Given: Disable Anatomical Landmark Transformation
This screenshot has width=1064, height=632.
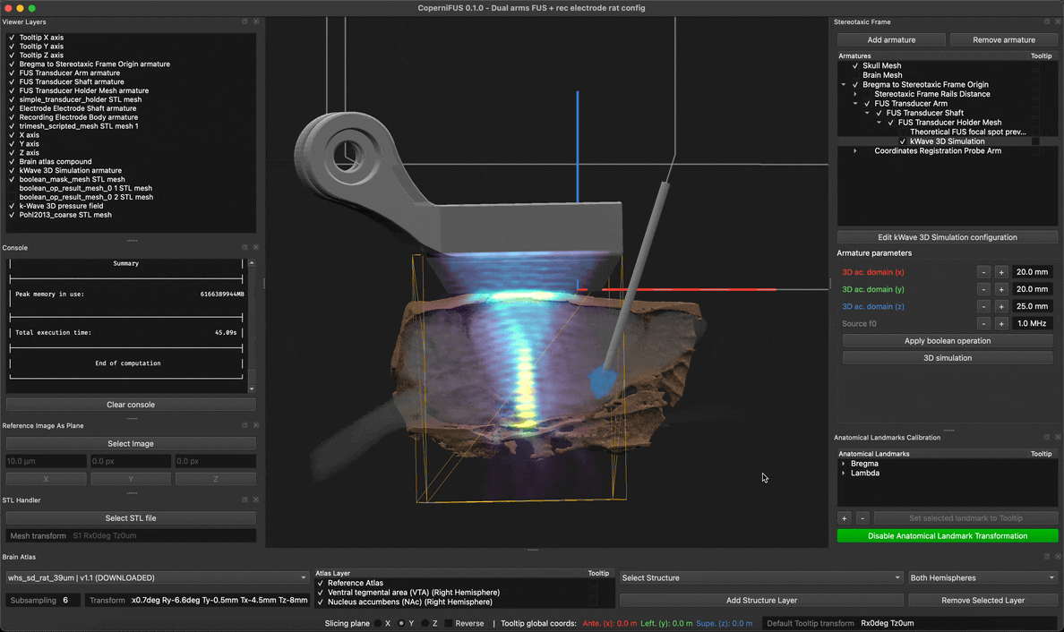Looking at the screenshot, I should 948,535.
